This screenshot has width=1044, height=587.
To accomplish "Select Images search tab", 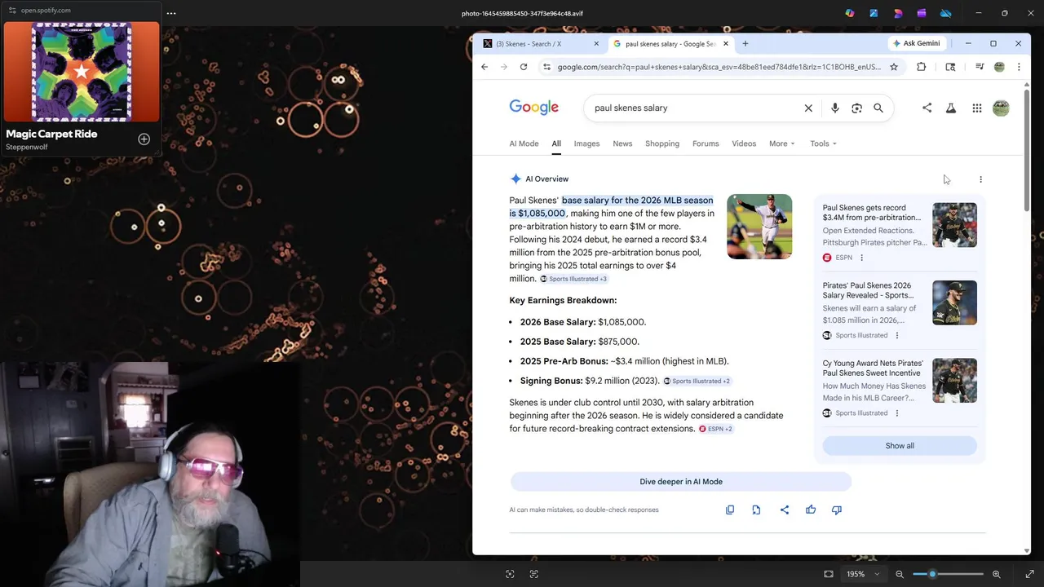I will [x=586, y=143].
